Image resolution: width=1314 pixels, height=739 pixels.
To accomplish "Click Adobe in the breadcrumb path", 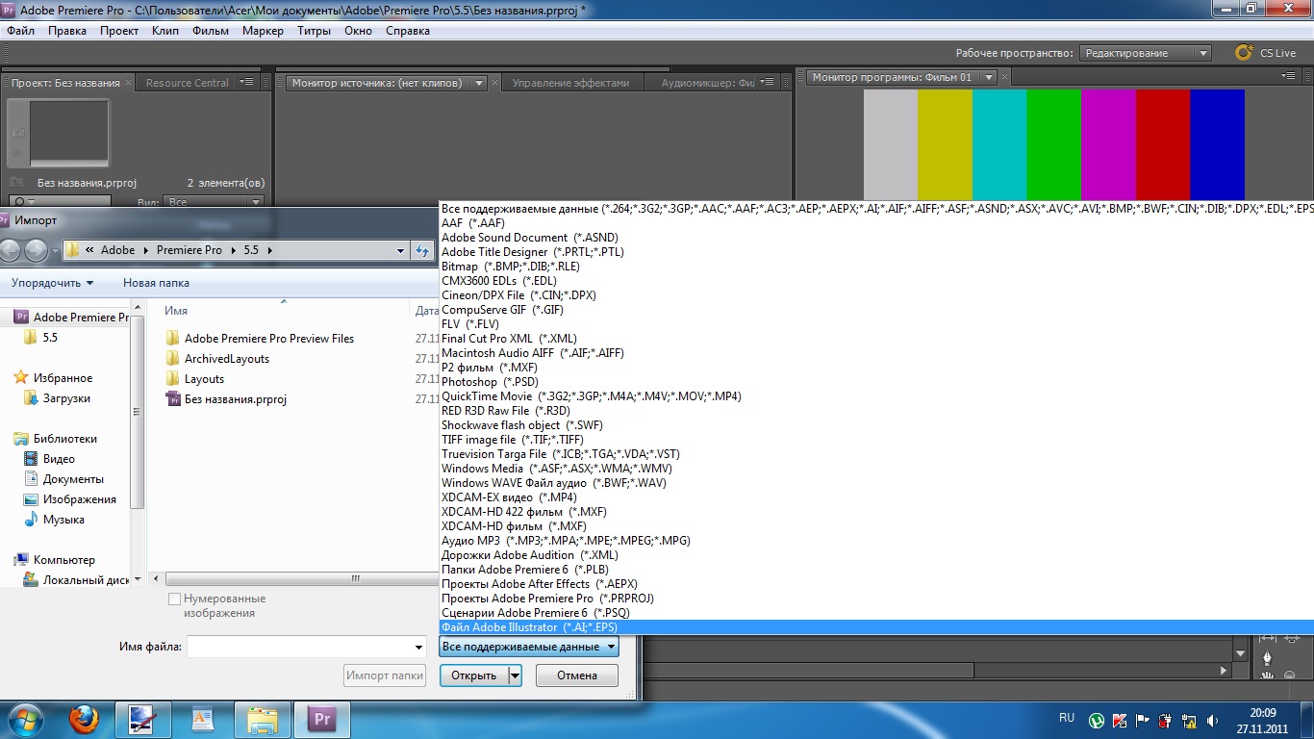I will 118,250.
